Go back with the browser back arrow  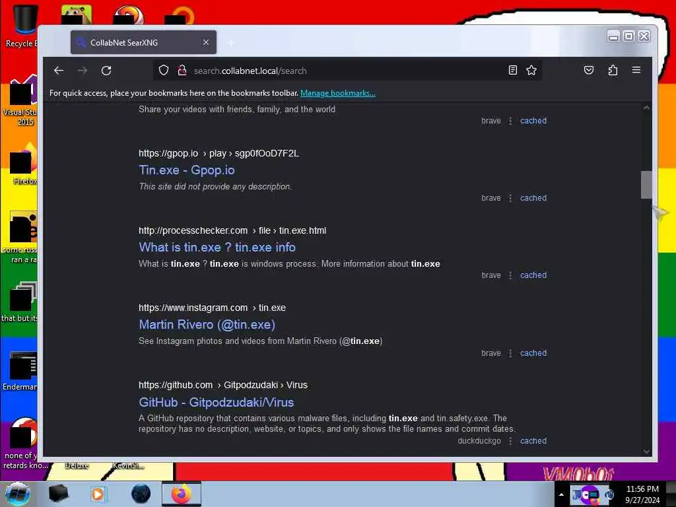tap(59, 70)
